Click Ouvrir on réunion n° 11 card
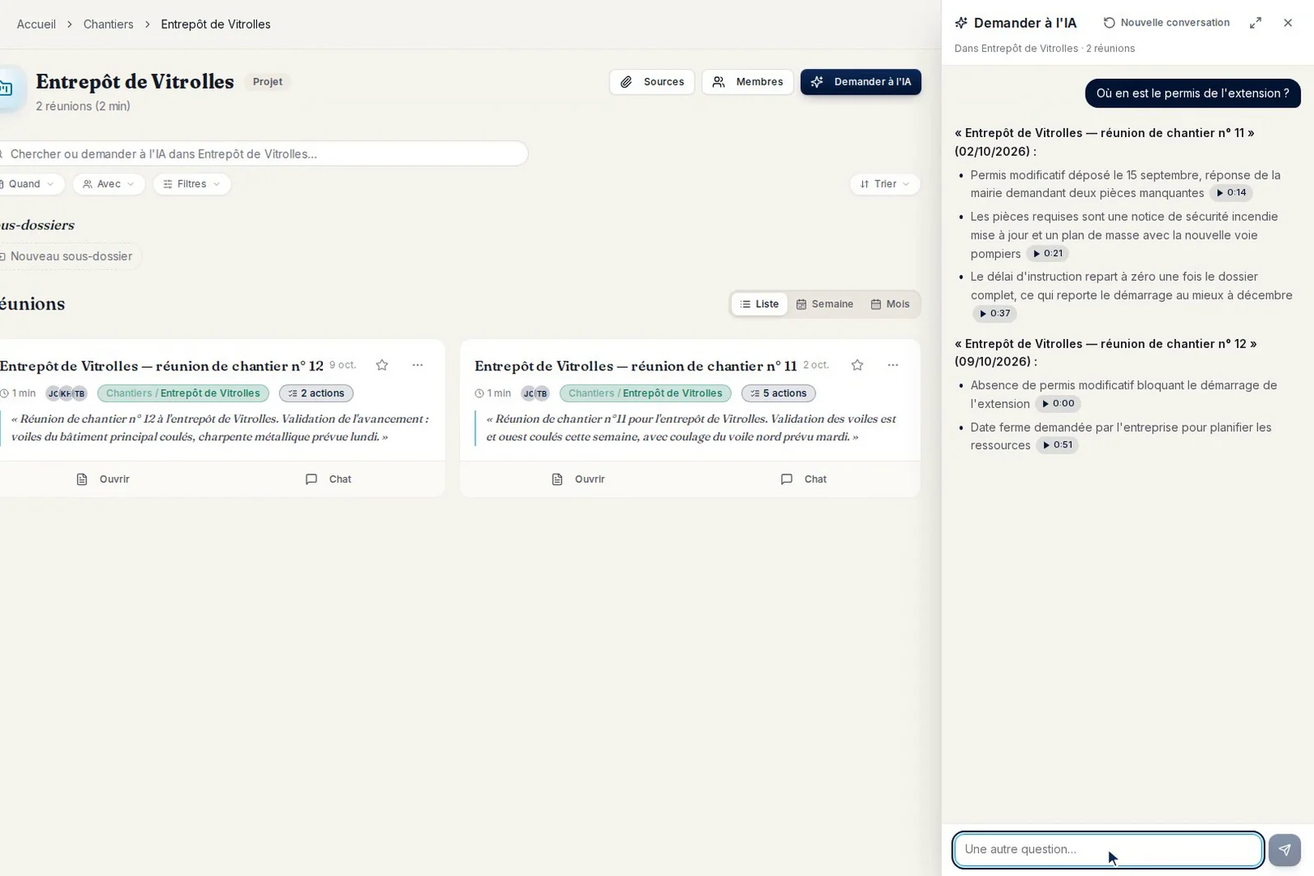 pyautogui.click(x=578, y=479)
